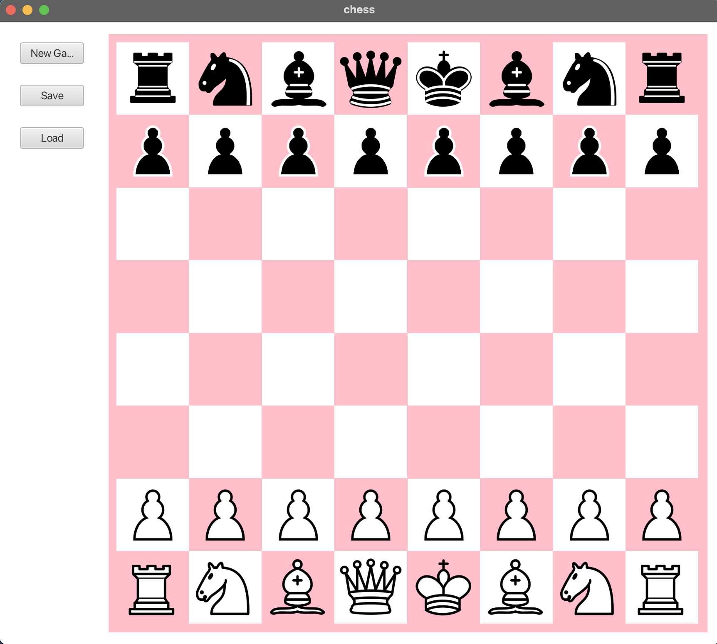717x644 pixels.
Task: Select the black king piece
Action: click(443, 79)
